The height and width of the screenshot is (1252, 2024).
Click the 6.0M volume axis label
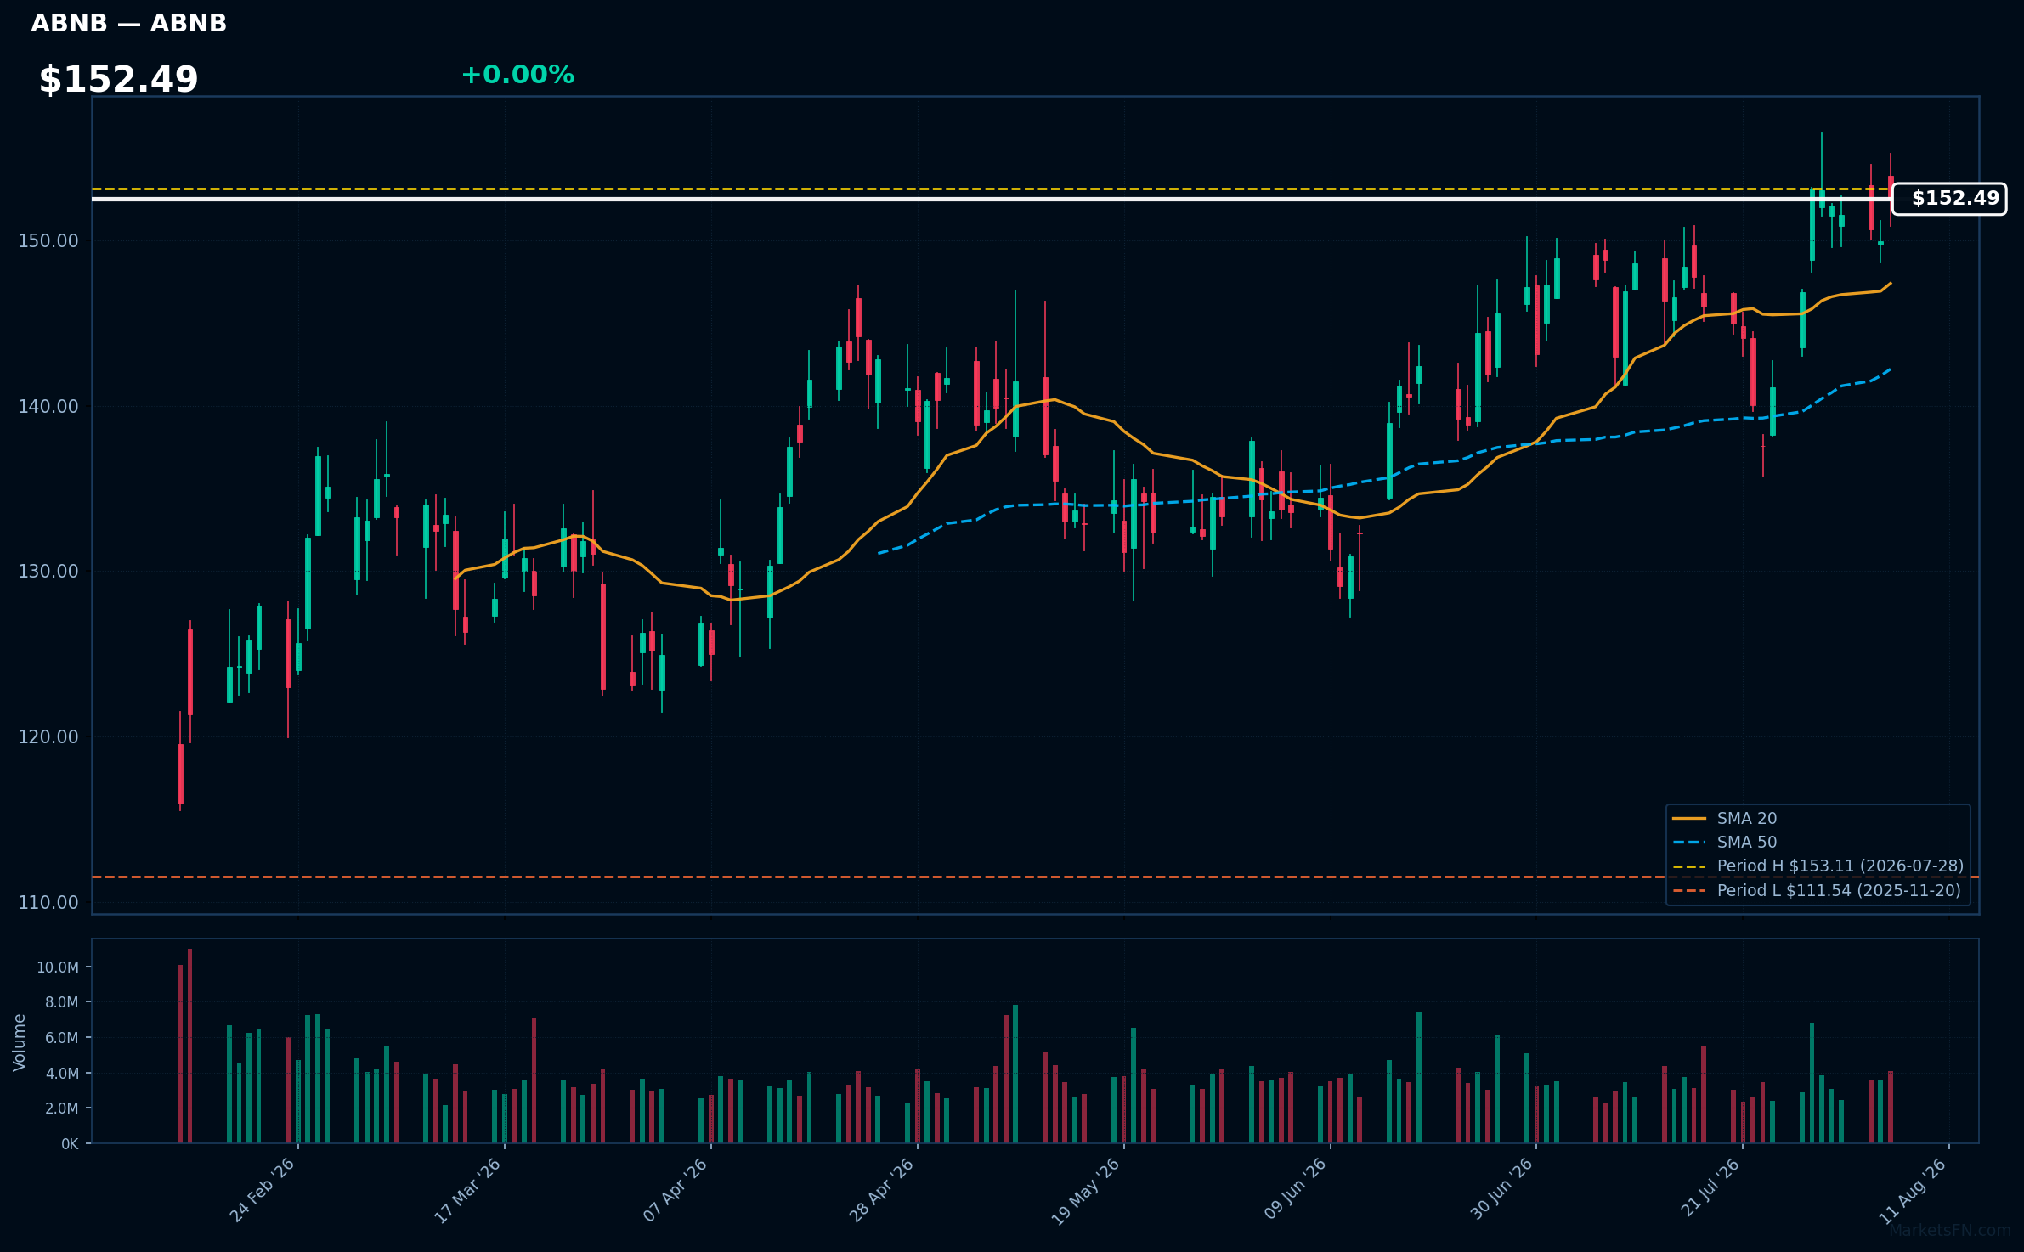pos(61,1038)
